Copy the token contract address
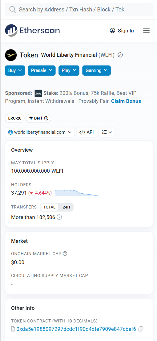 (141, 329)
